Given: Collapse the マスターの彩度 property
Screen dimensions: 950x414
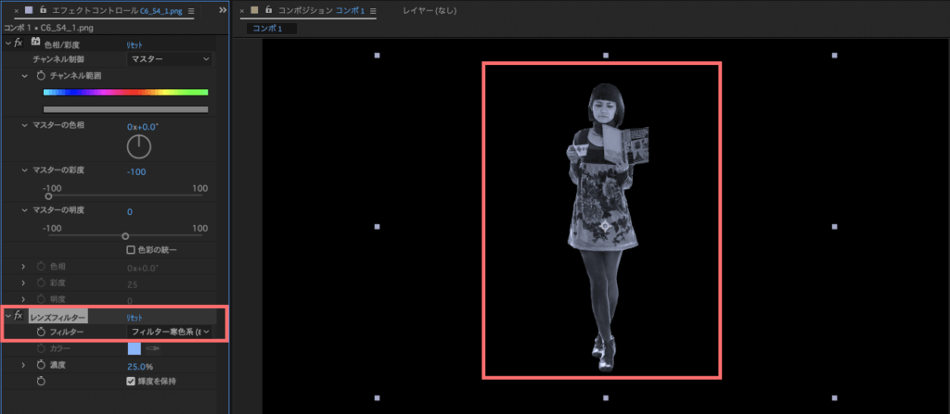Looking at the screenshot, I should click(25, 170).
